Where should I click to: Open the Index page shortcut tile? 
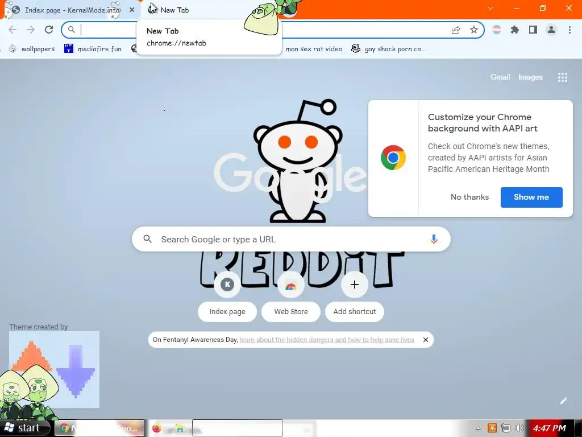point(227,296)
